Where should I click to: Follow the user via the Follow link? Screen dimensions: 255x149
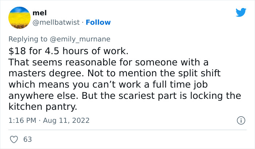98,22
